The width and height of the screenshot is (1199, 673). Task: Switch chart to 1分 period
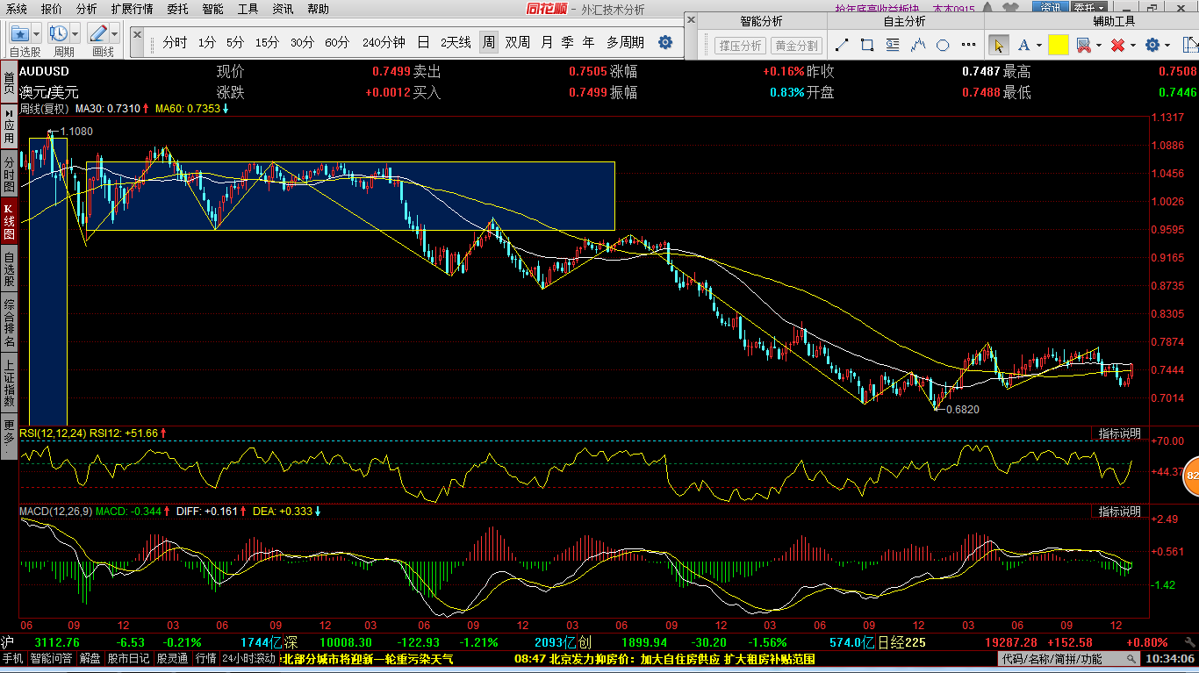point(207,42)
